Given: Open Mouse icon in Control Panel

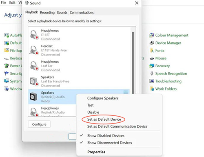Looking at the screenshot, I should pyautogui.click(x=152, y=58).
